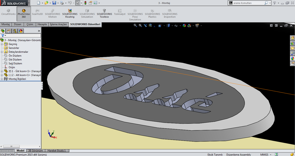Viewport: 295px width, 156px height.
Task: Open the FeatureManager design tree tab
Action: pos(3,31)
